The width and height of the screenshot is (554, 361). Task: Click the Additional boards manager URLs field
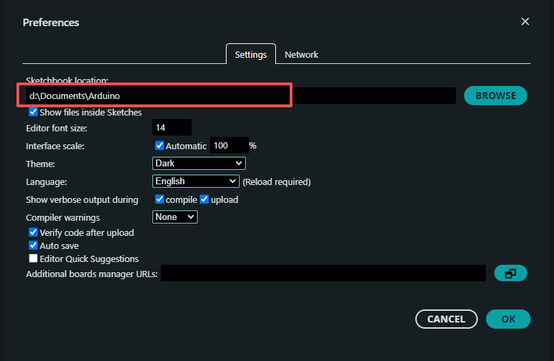click(323, 273)
